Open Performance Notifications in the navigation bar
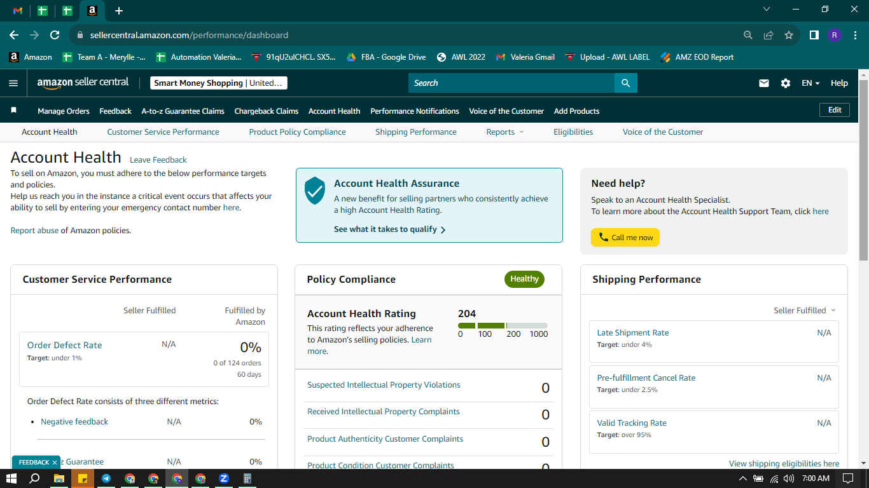The image size is (869, 488). [x=415, y=111]
